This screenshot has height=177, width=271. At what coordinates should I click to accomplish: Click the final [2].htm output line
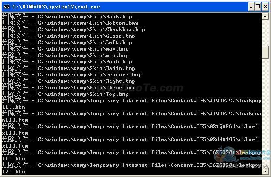[14, 172]
